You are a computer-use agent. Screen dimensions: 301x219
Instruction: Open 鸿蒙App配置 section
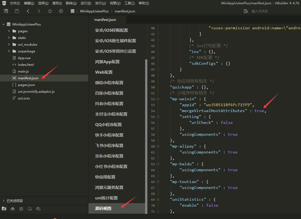coord(107,62)
